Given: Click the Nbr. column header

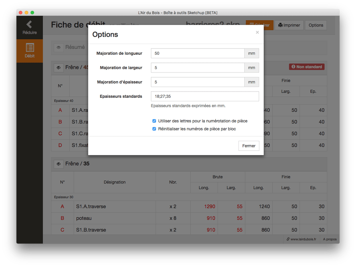Looking at the screenshot, I should tap(173, 182).
